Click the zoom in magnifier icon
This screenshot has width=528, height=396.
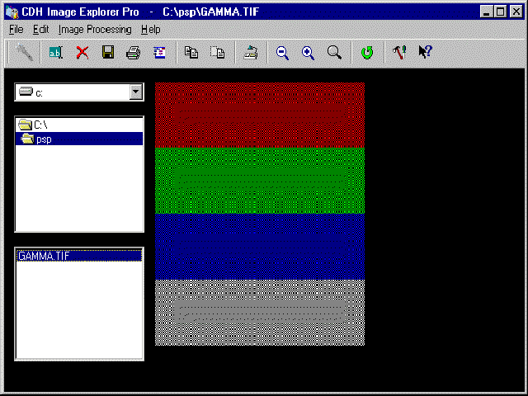pyautogui.click(x=308, y=53)
